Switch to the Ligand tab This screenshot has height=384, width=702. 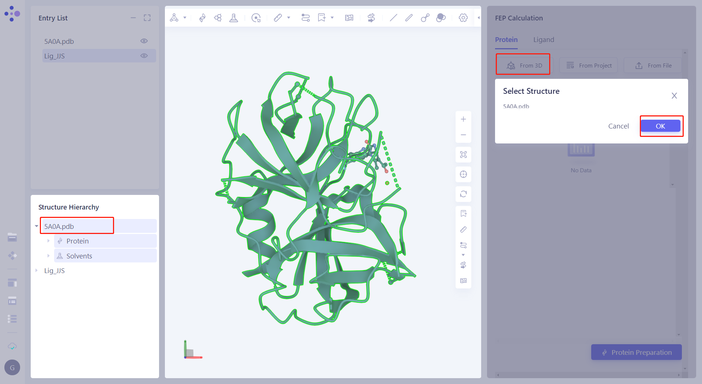(544, 40)
